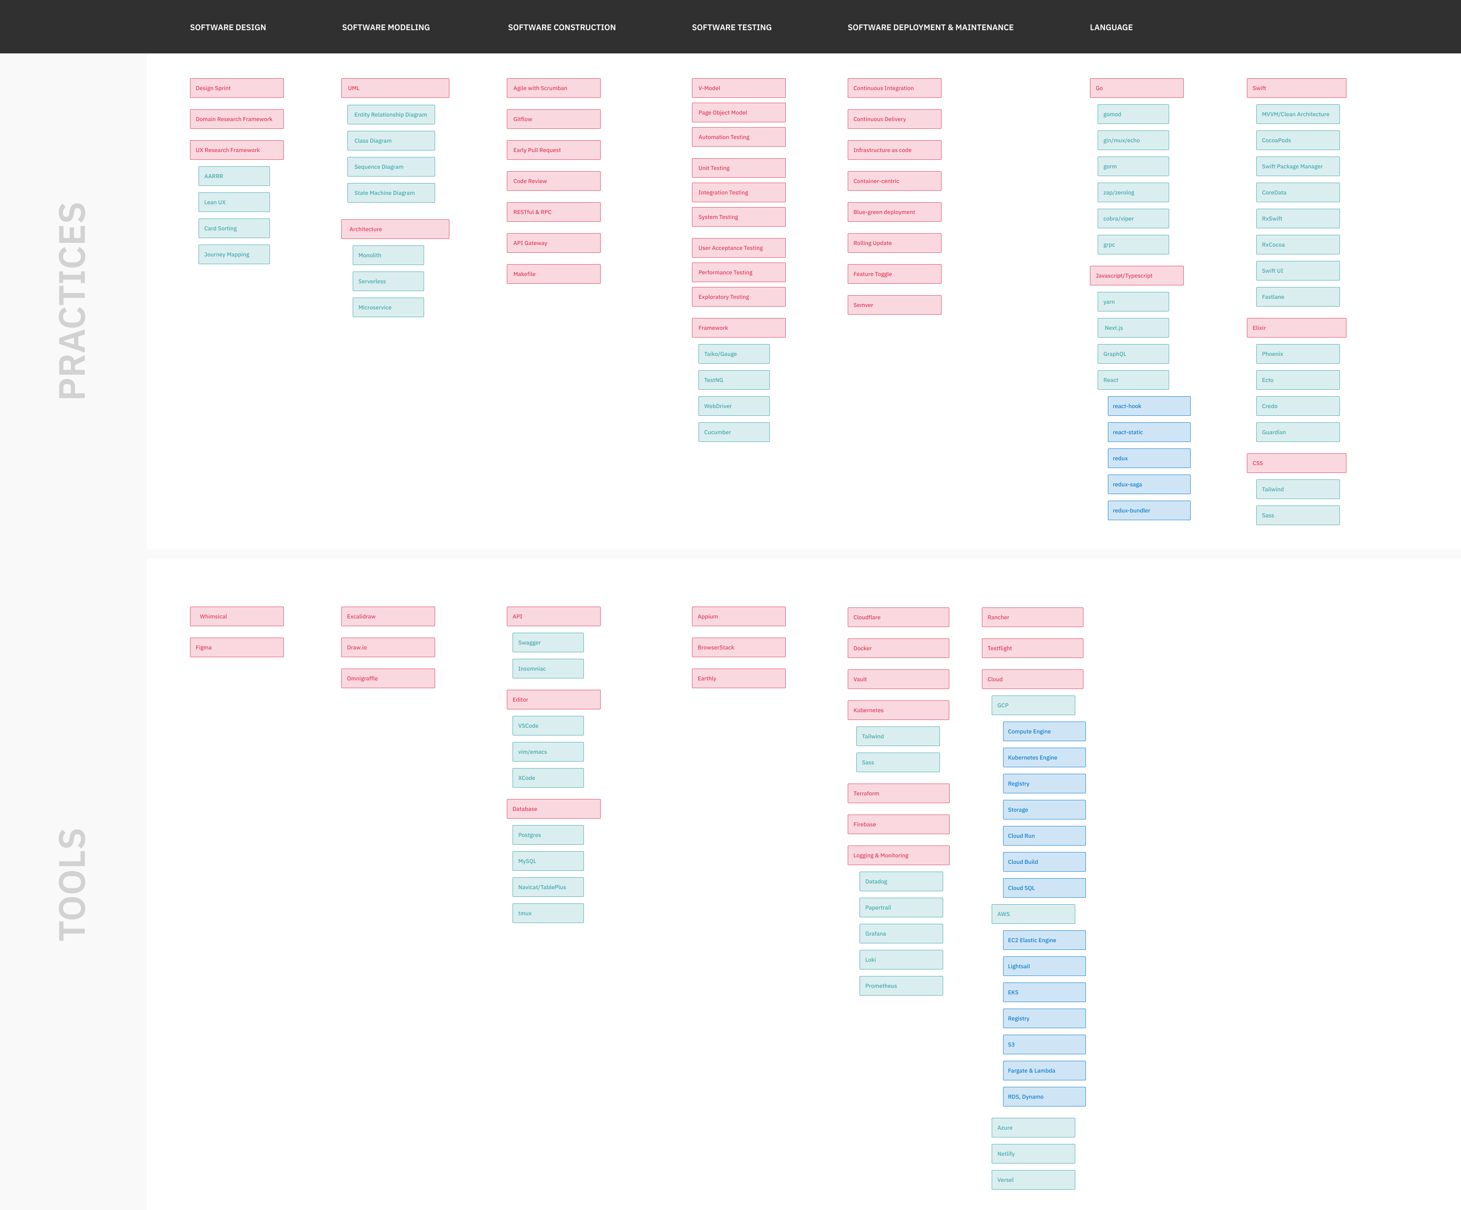1461x1210 pixels.
Task: Click the MVVM/Clean Architecture item
Action: pos(1298,114)
